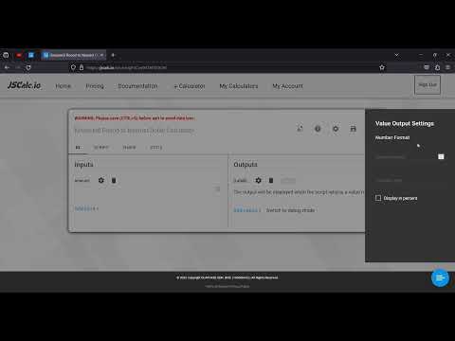
Task: Switch to the blue pinned tab
Action: tap(31, 55)
